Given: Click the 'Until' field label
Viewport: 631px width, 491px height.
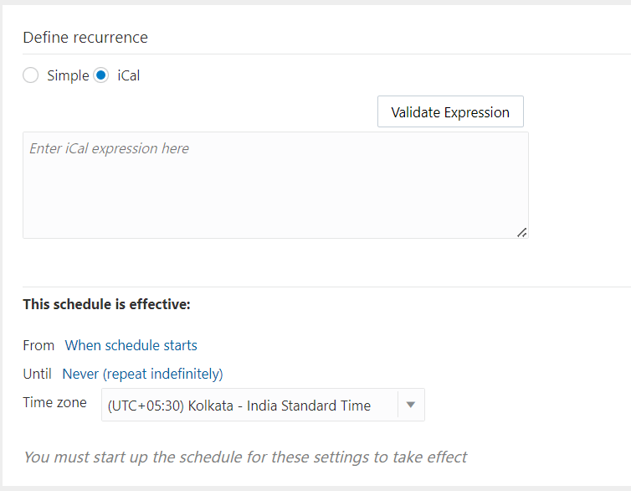Looking at the screenshot, I should (38, 374).
